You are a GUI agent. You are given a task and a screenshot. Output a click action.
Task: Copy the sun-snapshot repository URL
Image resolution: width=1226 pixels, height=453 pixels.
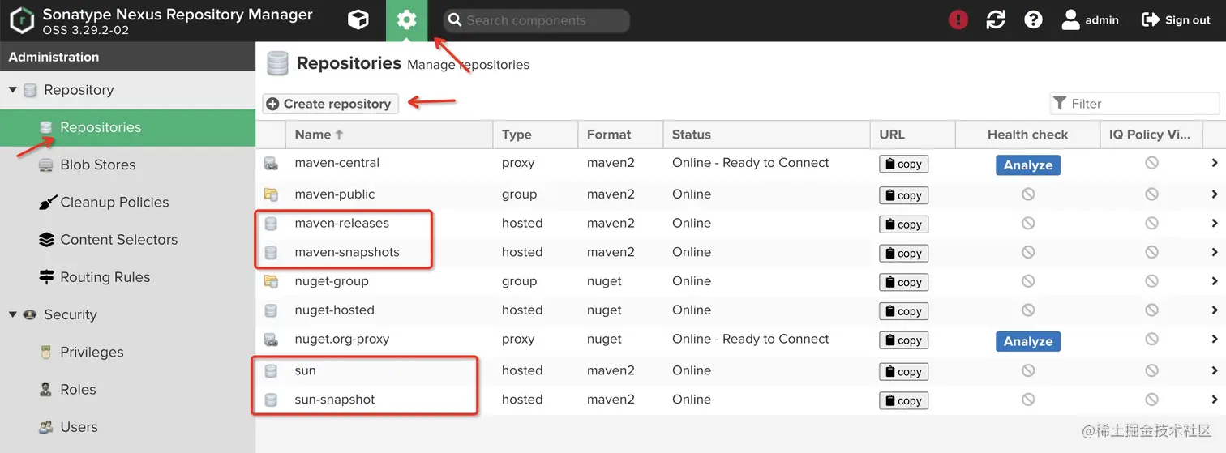pyautogui.click(x=903, y=400)
